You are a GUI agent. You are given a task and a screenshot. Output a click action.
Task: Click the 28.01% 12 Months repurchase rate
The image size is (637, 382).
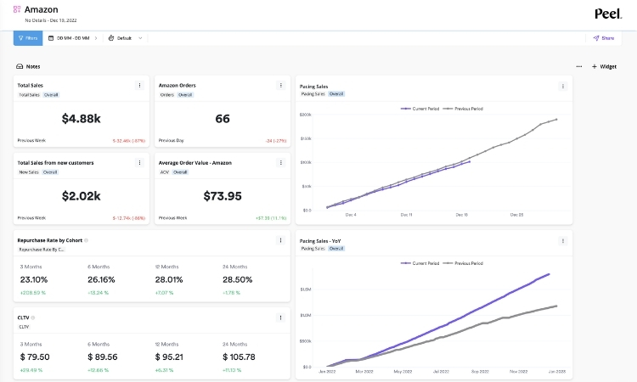[169, 279]
